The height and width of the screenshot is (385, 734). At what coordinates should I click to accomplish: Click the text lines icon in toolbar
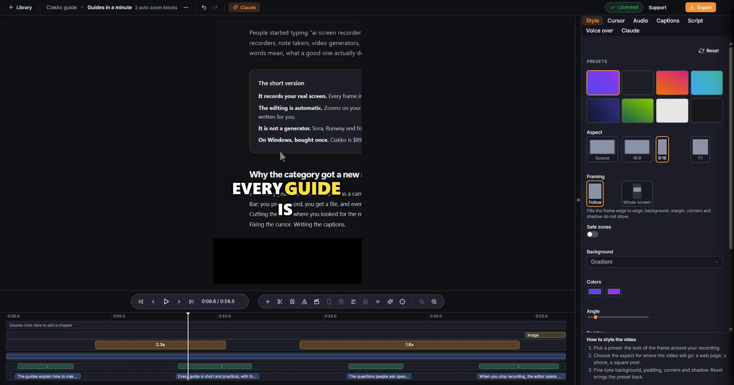click(x=353, y=301)
